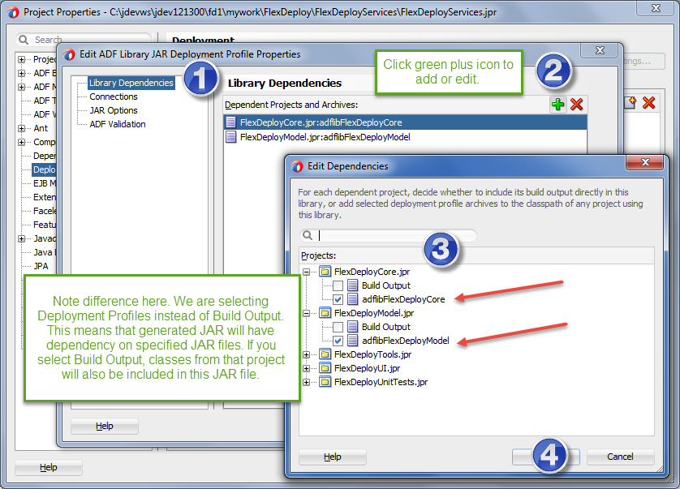Click FlexDeployTools.jpr folder icon
The height and width of the screenshot is (489, 680).
[x=325, y=354]
